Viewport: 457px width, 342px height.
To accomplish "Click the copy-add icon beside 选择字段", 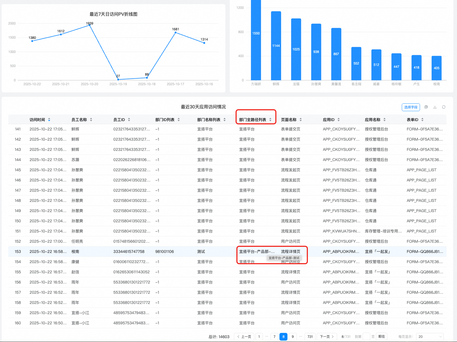I will [x=426, y=107].
